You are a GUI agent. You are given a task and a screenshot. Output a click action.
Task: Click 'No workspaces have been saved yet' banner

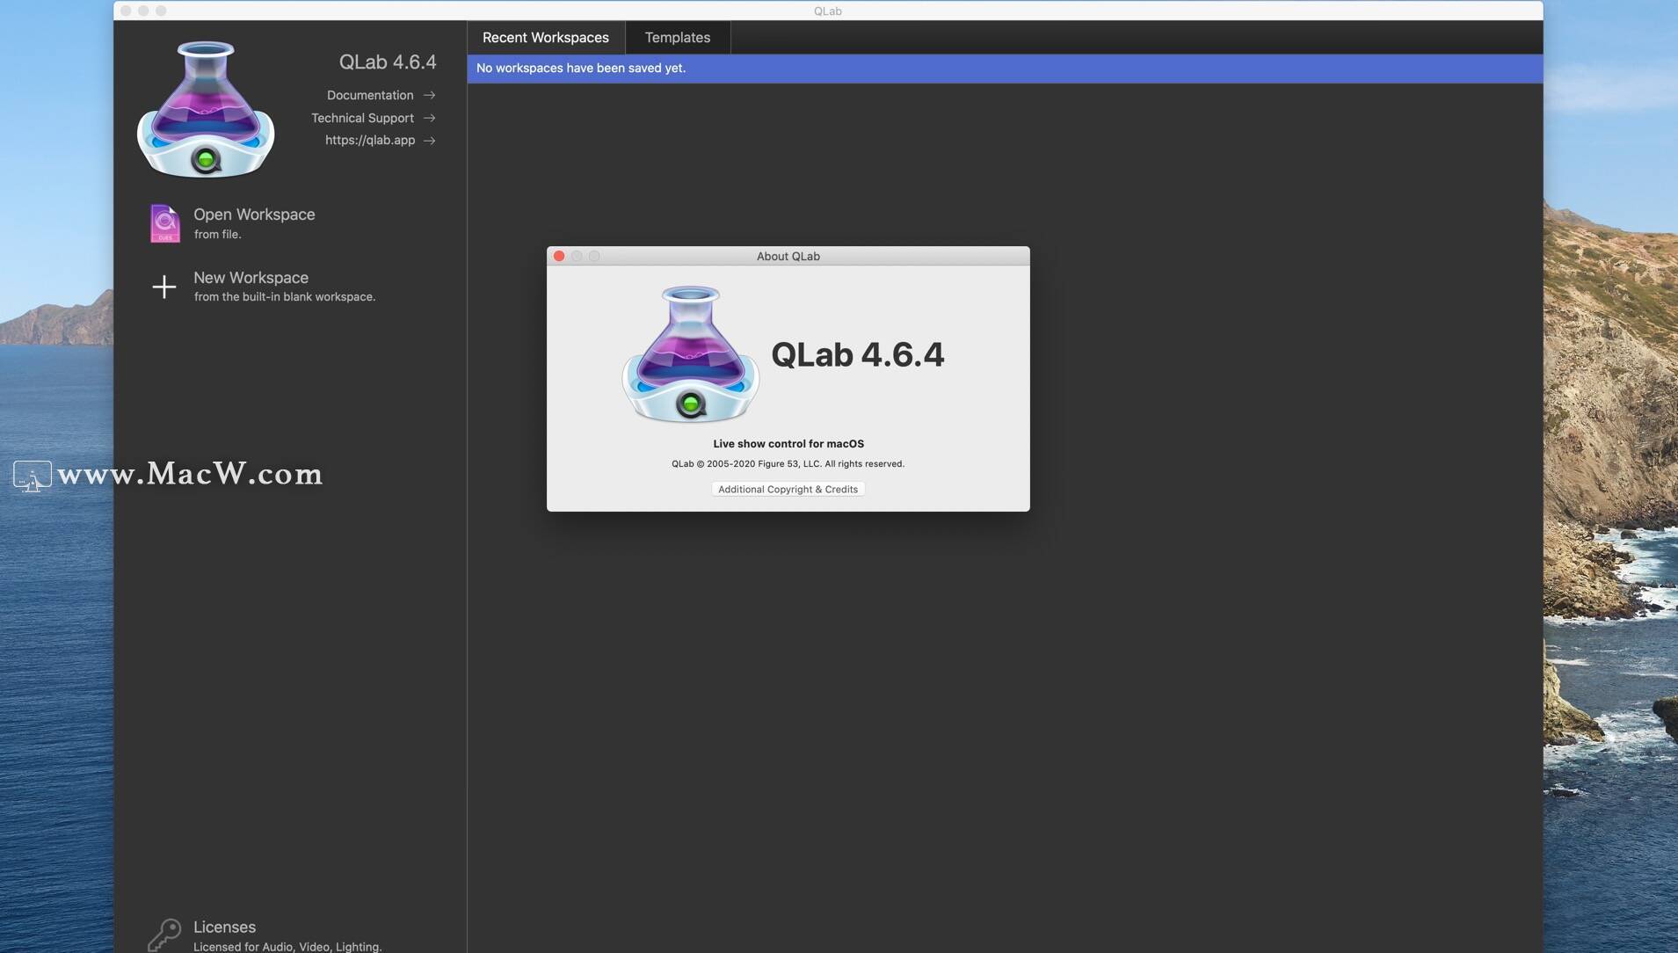click(1005, 69)
